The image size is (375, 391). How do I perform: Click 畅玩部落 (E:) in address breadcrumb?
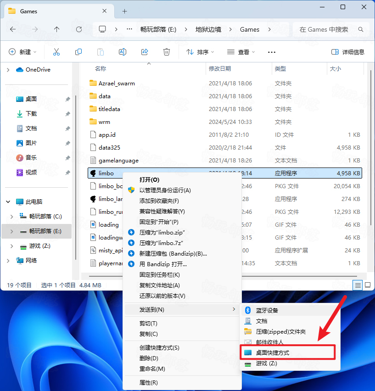(158, 29)
